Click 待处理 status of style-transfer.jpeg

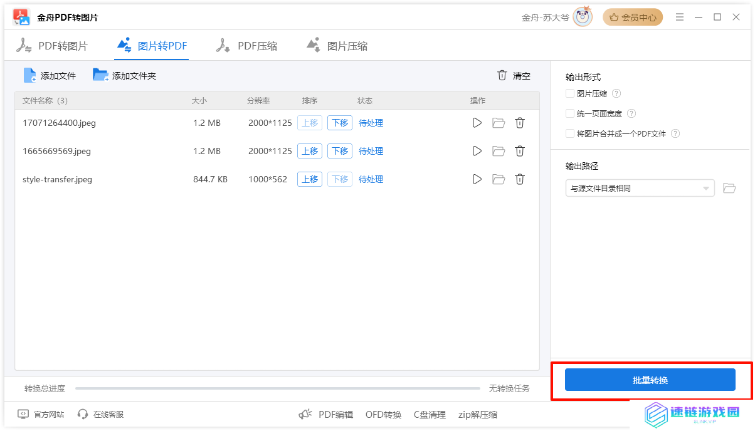pyautogui.click(x=371, y=179)
